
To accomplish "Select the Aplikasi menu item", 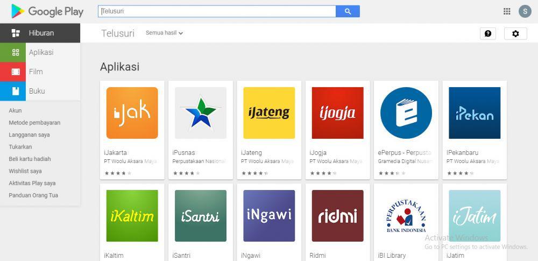I will point(40,52).
